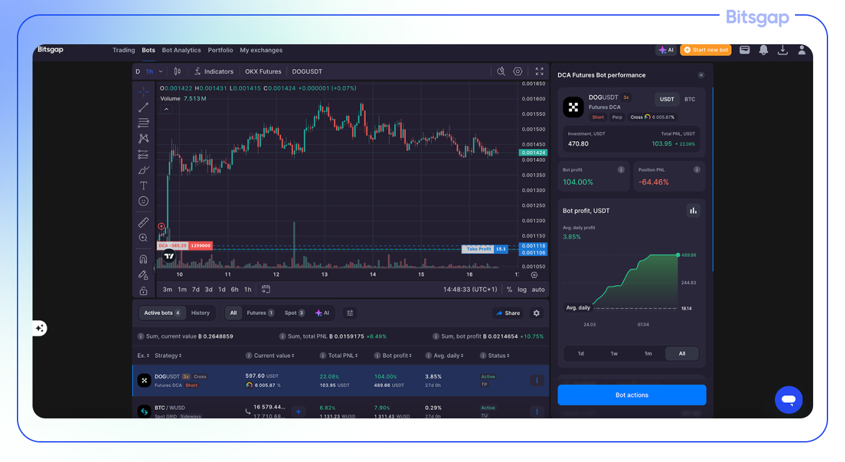This screenshot has width=845, height=462.
Task: Collapse the chart legend chevron
Action: coord(166,109)
